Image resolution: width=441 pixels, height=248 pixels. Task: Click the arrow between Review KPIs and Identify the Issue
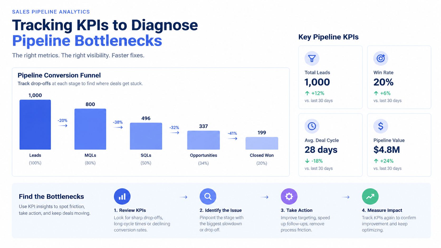184,197
